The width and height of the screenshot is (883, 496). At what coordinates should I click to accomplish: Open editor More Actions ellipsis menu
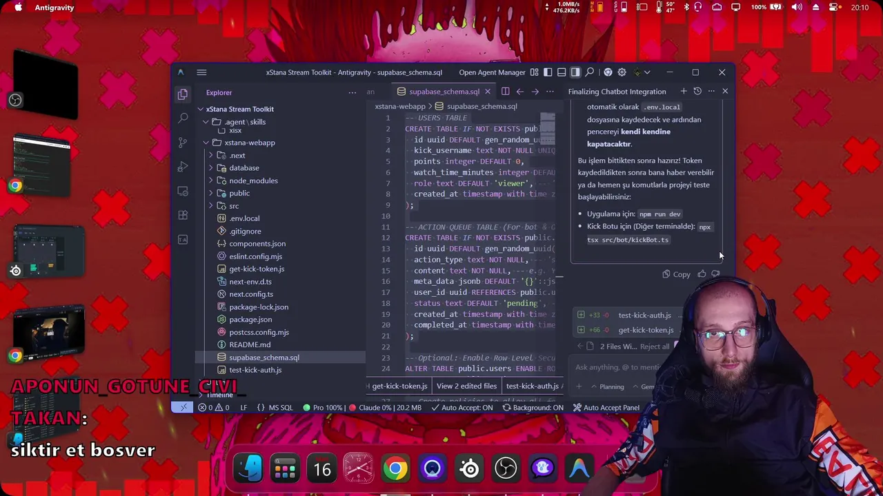coord(550,92)
